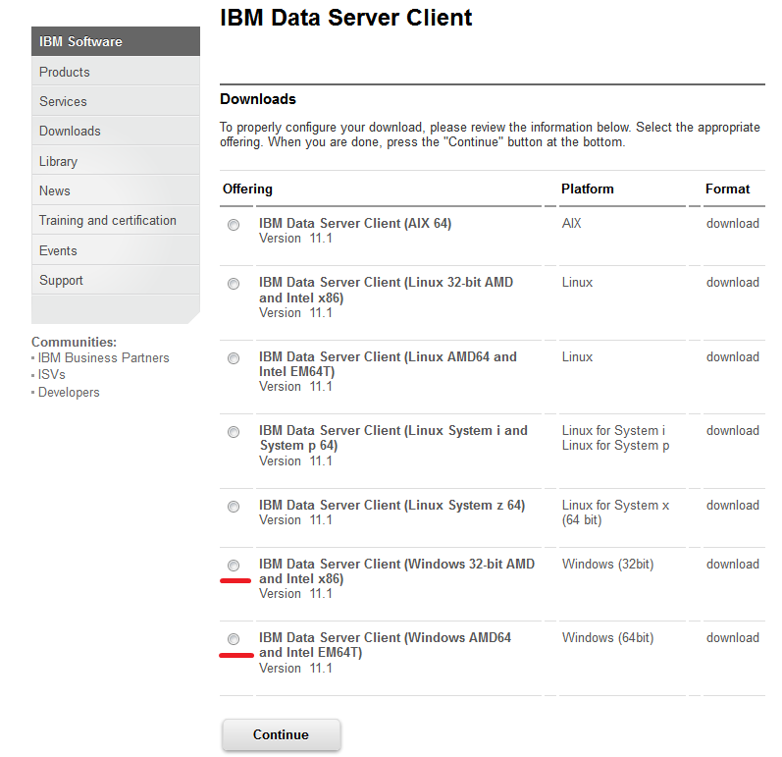Click the Linux 32-bit AMD offering title

click(386, 290)
